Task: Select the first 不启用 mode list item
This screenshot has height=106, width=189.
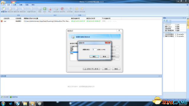Action: pyautogui.click(x=74, y=47)
